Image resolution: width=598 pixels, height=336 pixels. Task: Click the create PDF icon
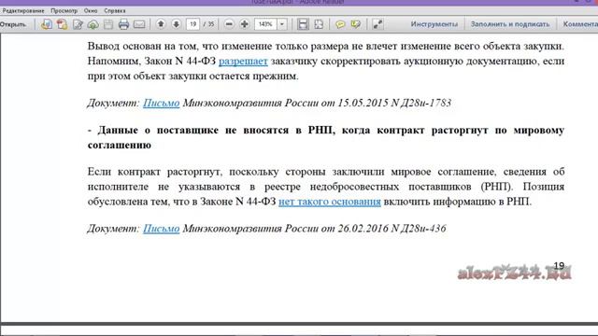click(62, 24)
